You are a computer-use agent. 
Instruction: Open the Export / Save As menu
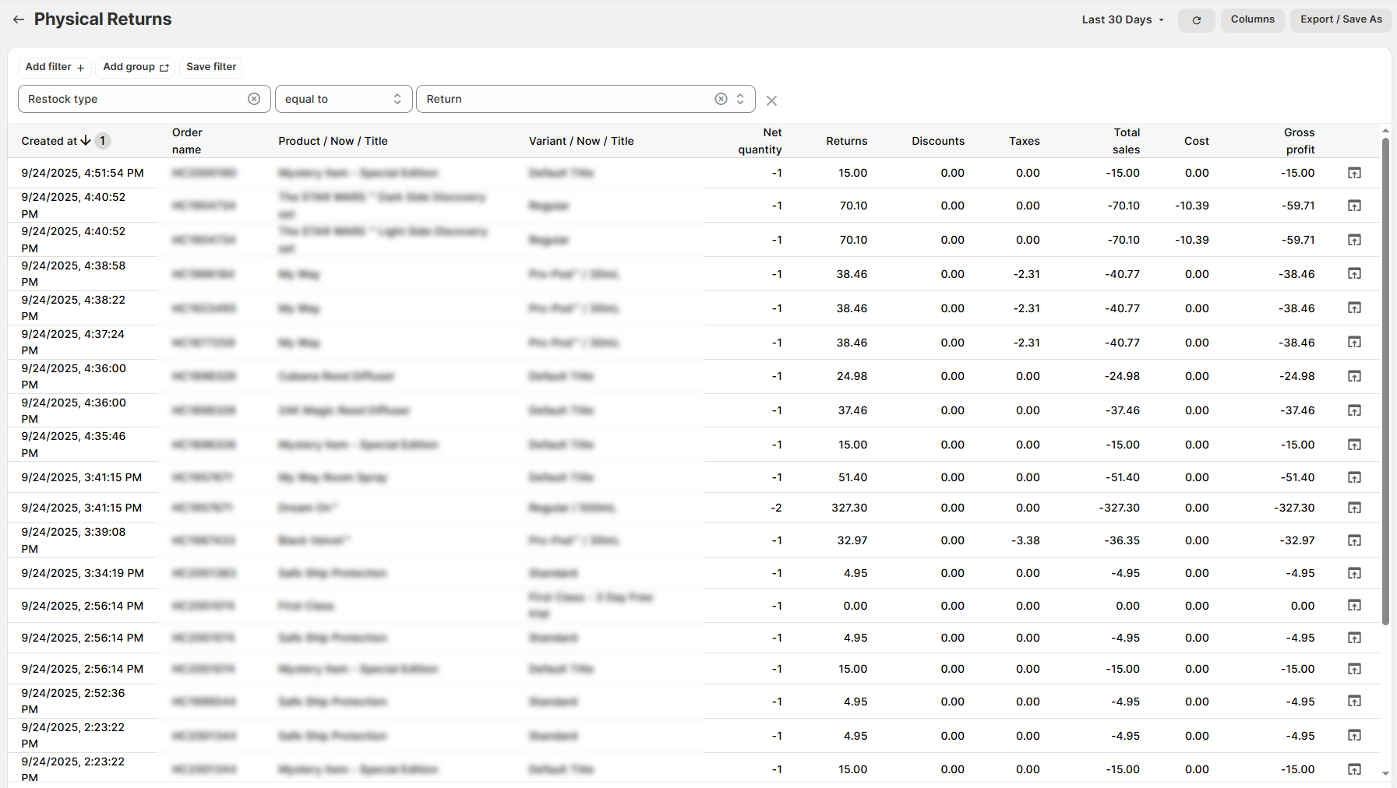(x=1341, y=19)
